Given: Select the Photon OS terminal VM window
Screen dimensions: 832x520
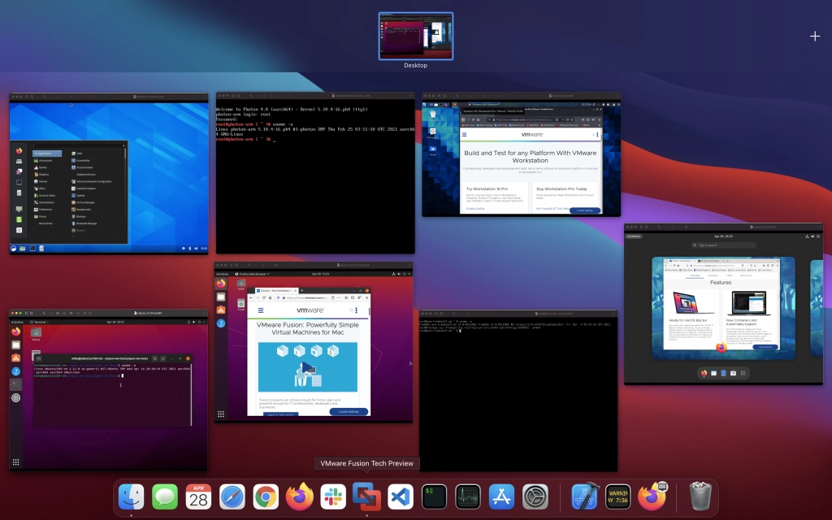Looking at the screenshot, I should point(315,173).
